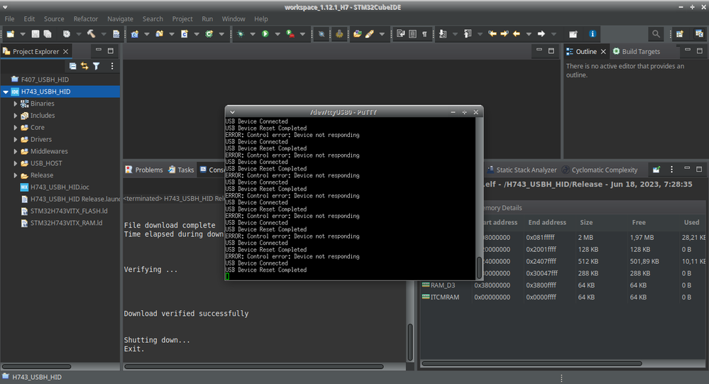Click the New C/C++ project icon
Image resolution: width=709 pixels, height=384 pixels.
(135, 34)
